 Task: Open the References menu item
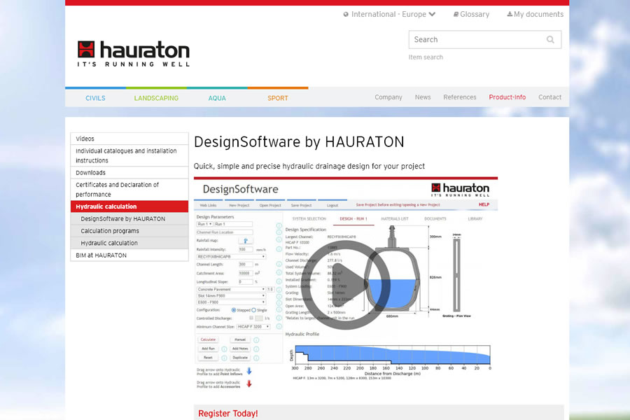(x=460, y=97)
